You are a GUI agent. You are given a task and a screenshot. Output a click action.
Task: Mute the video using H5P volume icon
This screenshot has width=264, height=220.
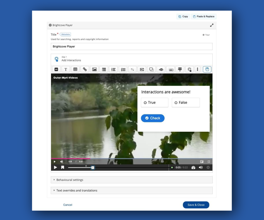click(201, 167)
